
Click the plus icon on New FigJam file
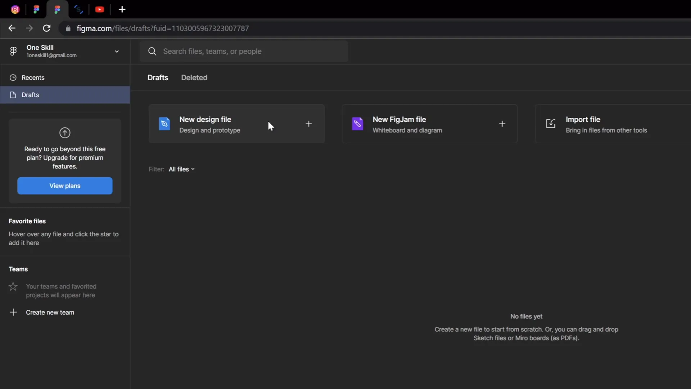click(x=502, y=124)
